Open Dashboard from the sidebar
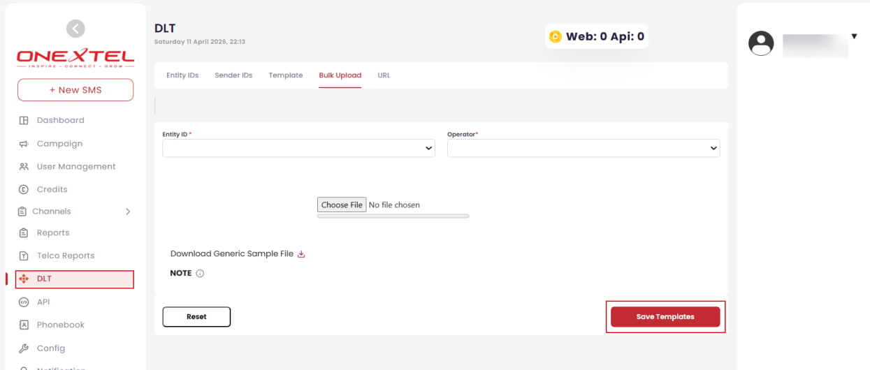 pyautogui.click(x=61, y=120)
